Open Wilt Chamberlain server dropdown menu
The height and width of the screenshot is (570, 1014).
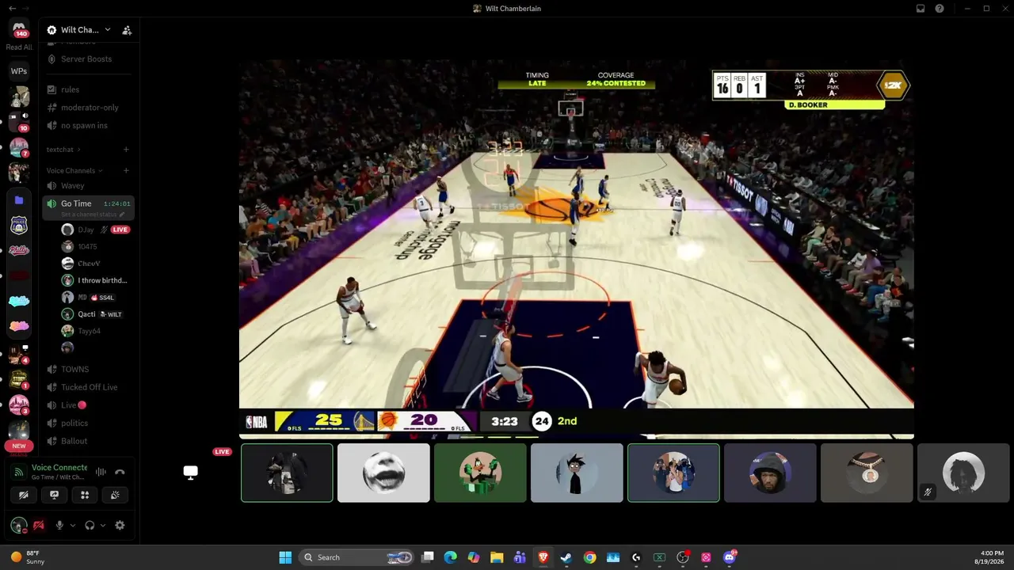(79, 30)
